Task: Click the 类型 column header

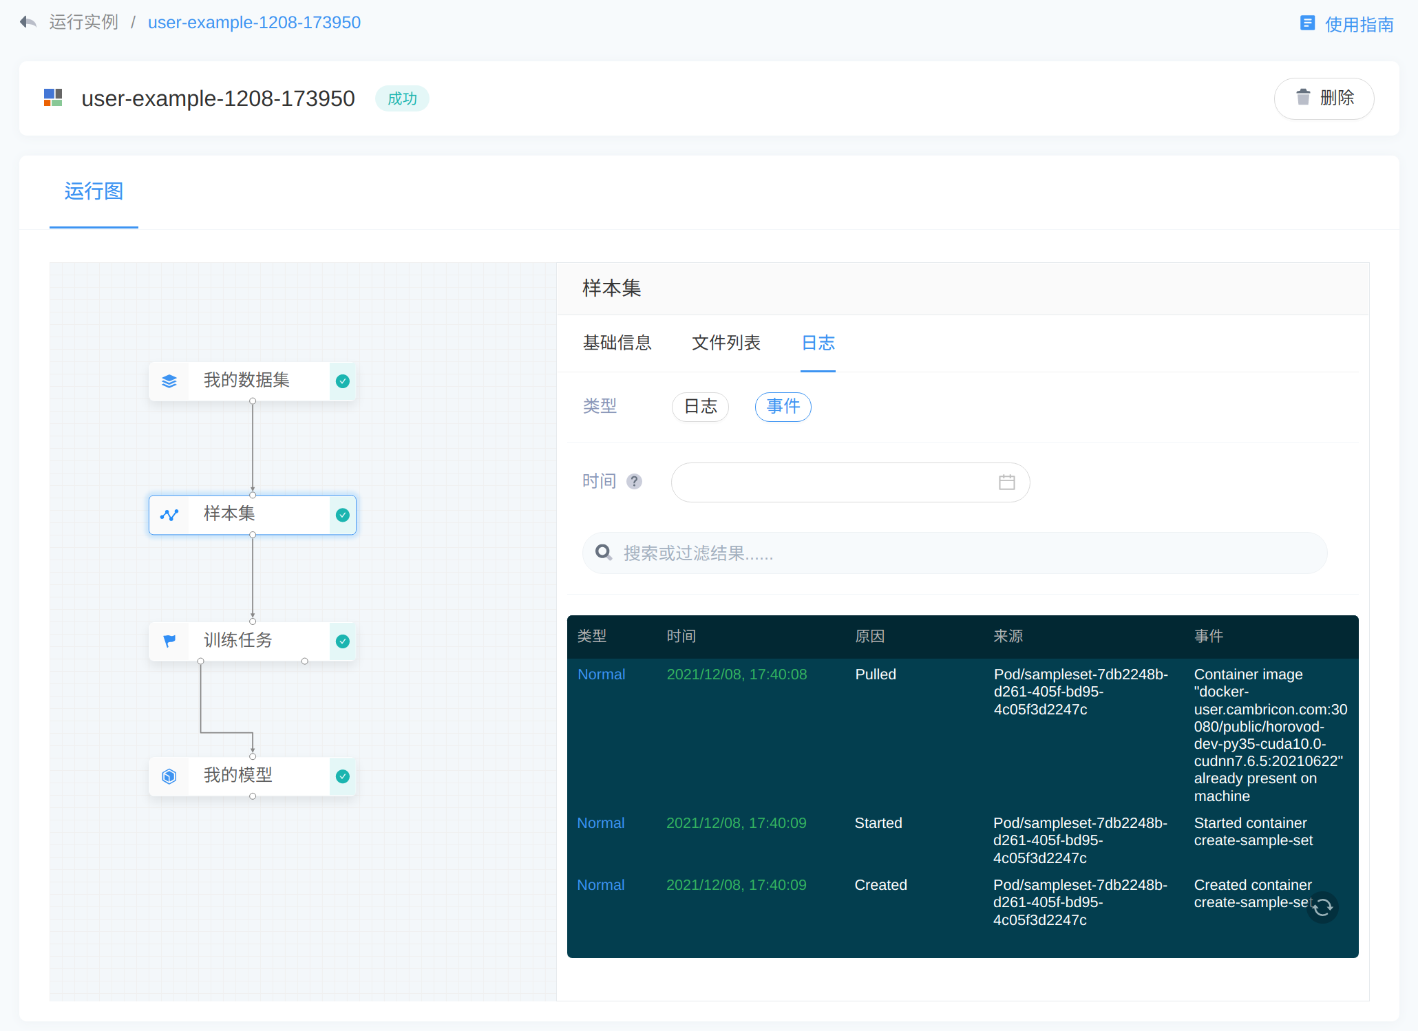Action: click(x=591, y=636)
